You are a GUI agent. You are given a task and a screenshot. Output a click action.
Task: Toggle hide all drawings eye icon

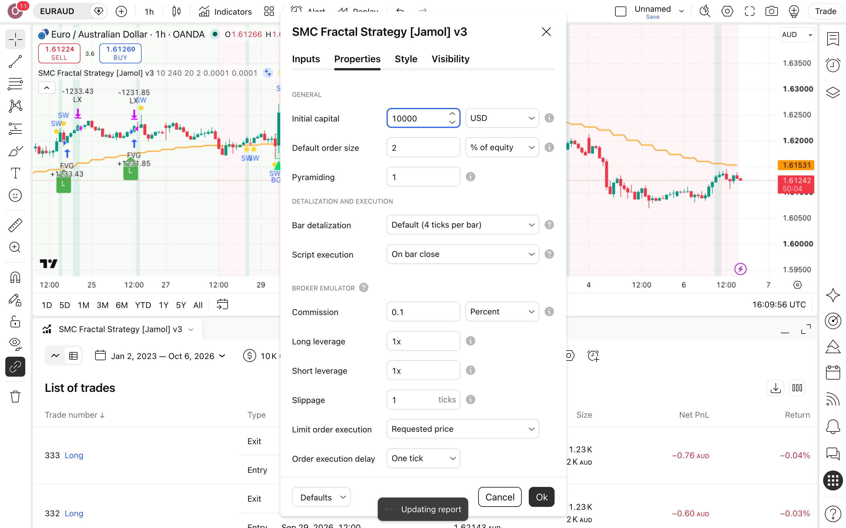15,344
